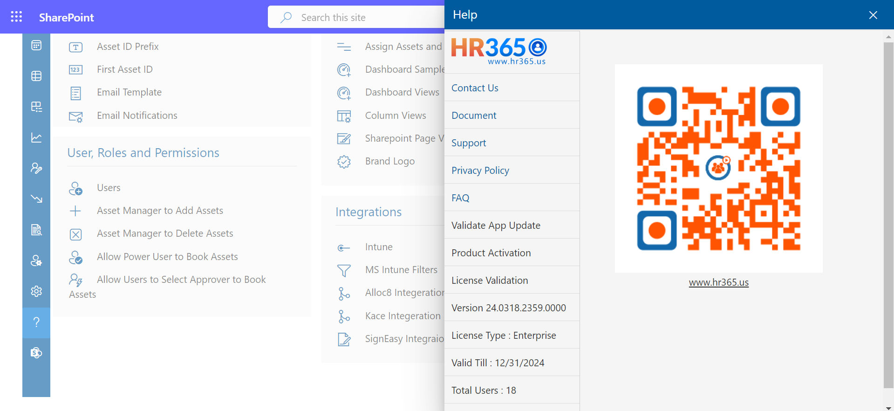Open Column Views setting

tap(396, 116)
